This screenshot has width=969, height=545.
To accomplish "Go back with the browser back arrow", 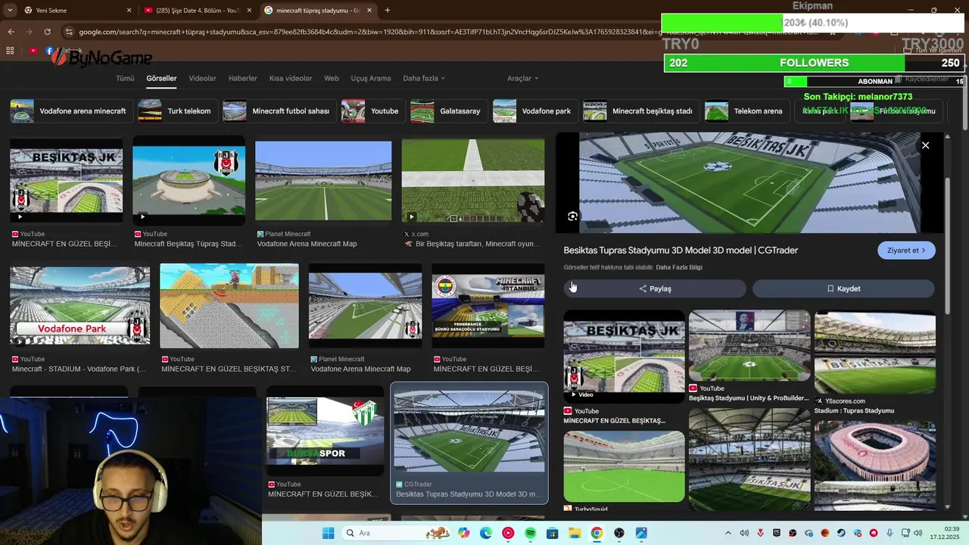I will pyautogui.click(x=11, y=32).
